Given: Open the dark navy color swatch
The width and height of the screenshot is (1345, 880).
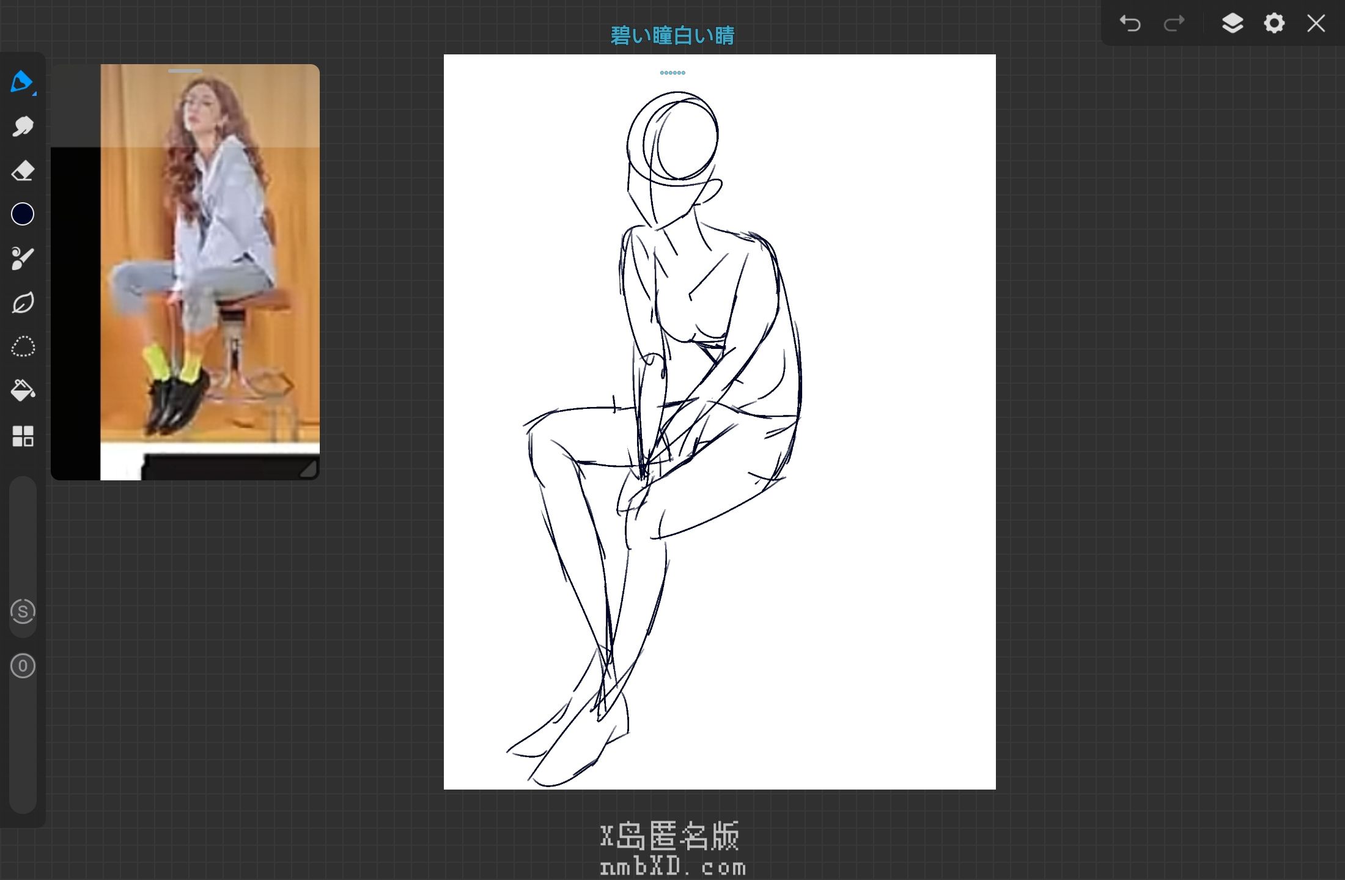Looking at the screenshot, I should [x=23, y=214].
